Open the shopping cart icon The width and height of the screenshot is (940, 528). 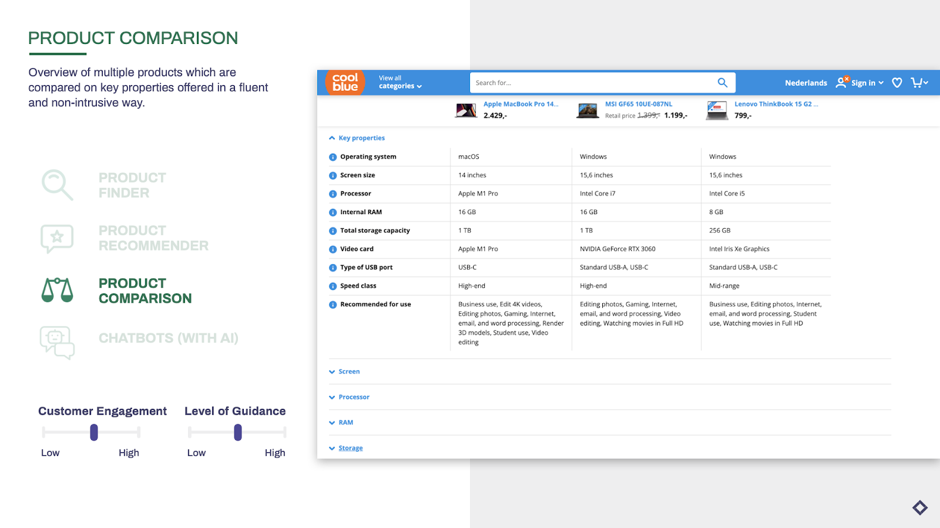[x=917, y=83]
